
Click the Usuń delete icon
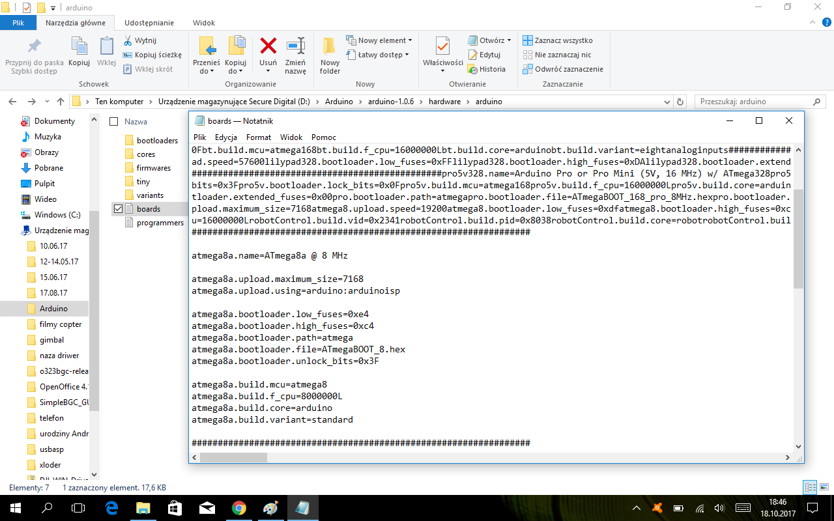268,47
